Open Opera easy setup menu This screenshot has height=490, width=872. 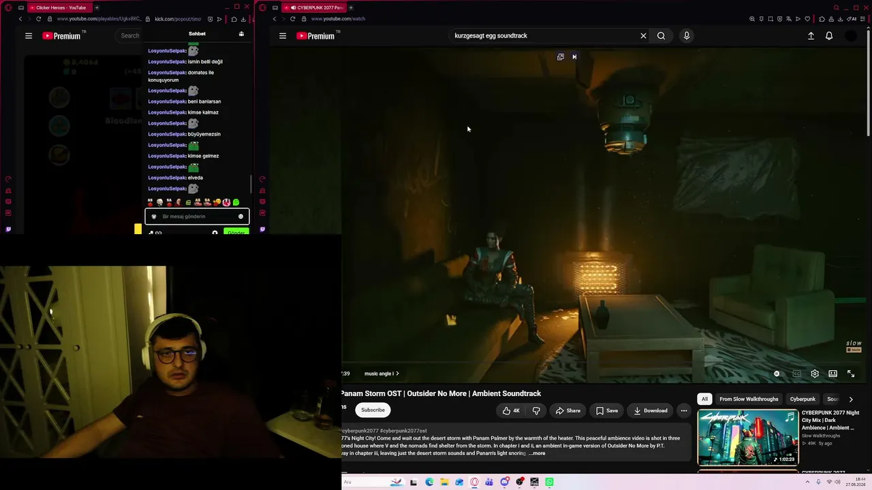pyautogui.click(x=863, y=19)
